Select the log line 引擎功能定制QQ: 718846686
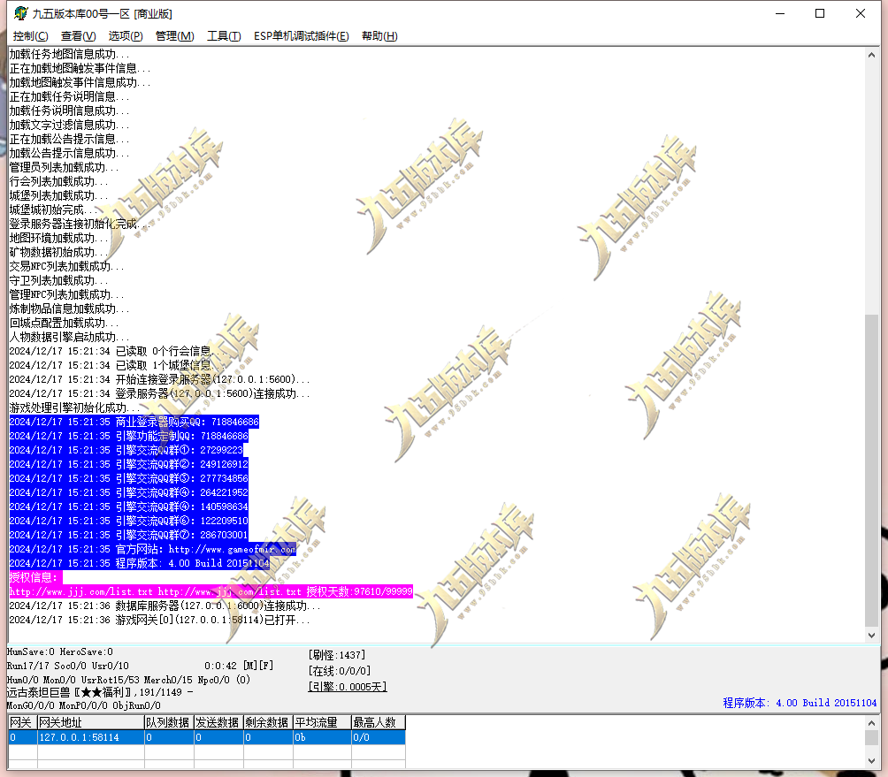This screenshot has width=888, height=777. (129, 436)
